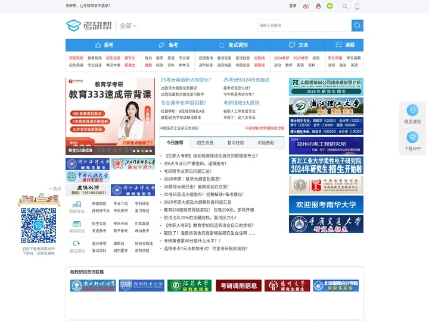Click the 中国烟草总公司郑州烟草研究院 banner
The width and height of the screenshot is (429, 321).
coord(326,87)
